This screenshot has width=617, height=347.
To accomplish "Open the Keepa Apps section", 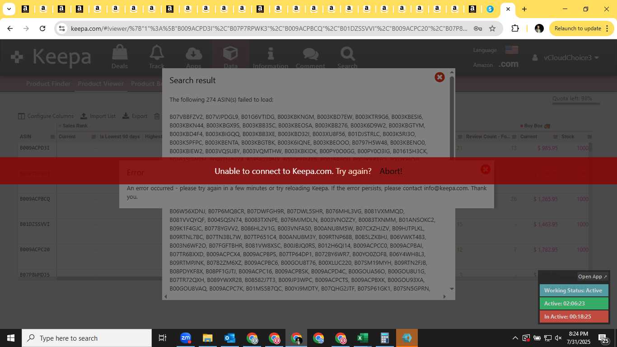I will pyautogui.click(x=194, y=57).
